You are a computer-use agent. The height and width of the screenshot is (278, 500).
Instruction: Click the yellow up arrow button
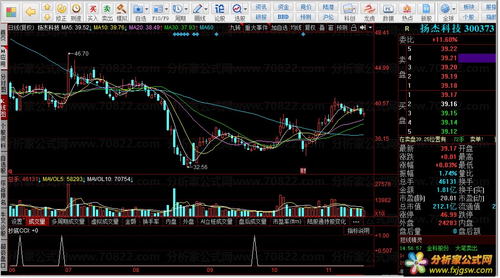[47, 7]
